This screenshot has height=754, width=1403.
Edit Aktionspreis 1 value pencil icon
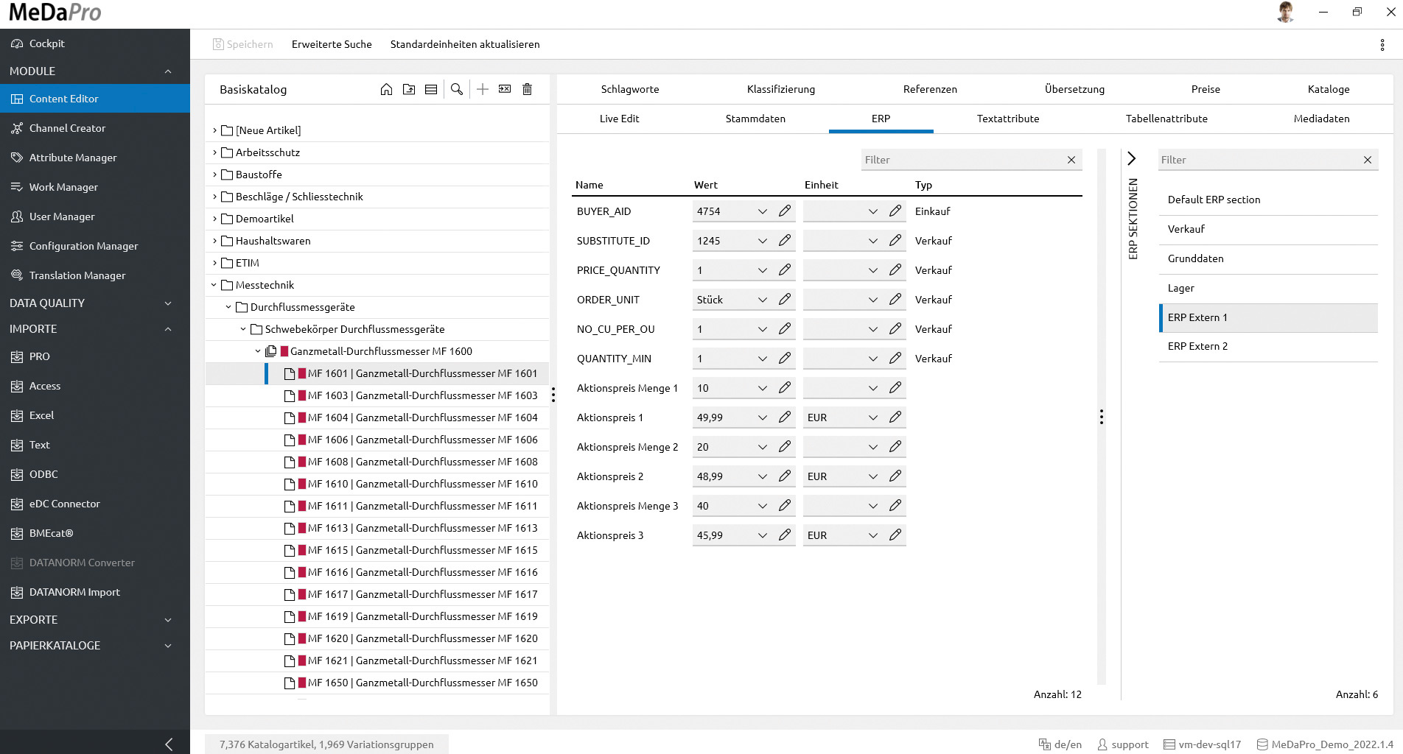pos(785,417)
